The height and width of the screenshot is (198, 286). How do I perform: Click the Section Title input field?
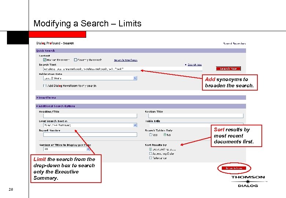(x=196, y=116)
